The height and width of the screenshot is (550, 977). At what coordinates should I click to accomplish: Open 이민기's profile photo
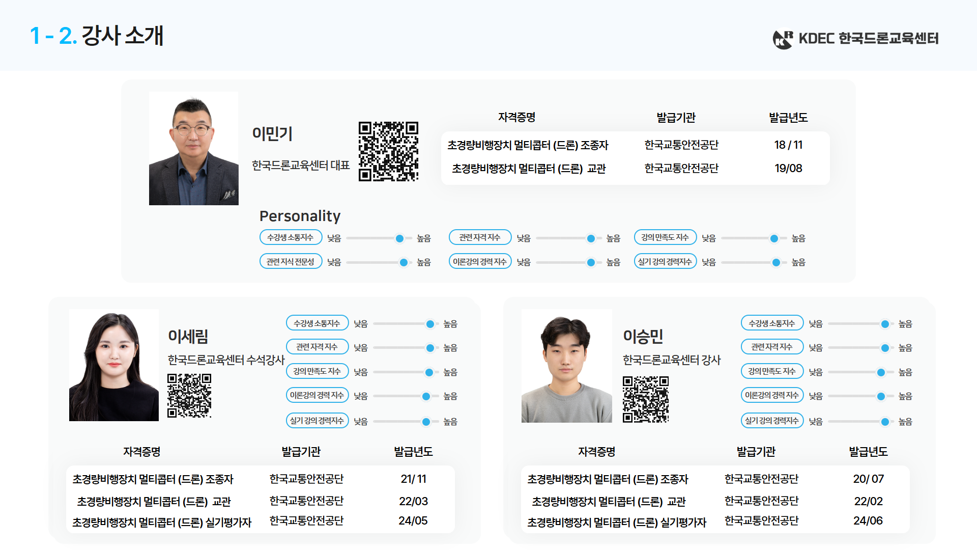pos(194,148)
